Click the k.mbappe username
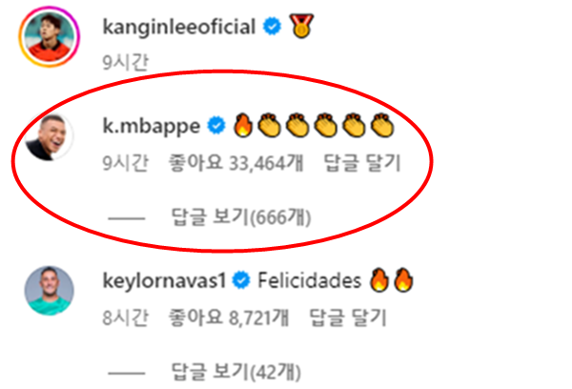Viewport: 572px width, 389px height. point(152,127)
